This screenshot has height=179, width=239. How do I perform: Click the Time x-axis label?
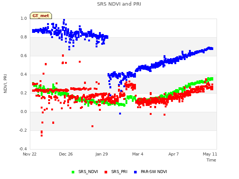211,160
